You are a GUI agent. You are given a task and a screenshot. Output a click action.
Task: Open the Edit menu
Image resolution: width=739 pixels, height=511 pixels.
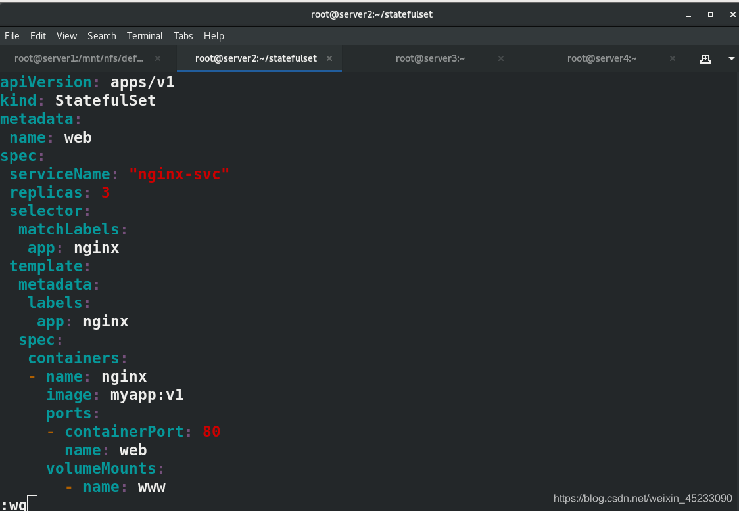pos(37,35)
